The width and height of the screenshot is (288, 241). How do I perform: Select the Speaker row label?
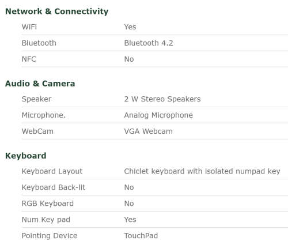click(36, 99)
